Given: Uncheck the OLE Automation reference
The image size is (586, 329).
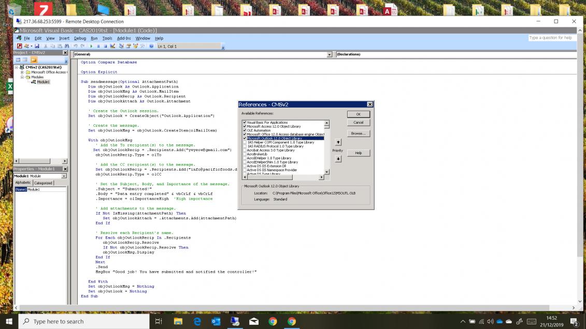Looking at the screenshot, I should 245,130.
